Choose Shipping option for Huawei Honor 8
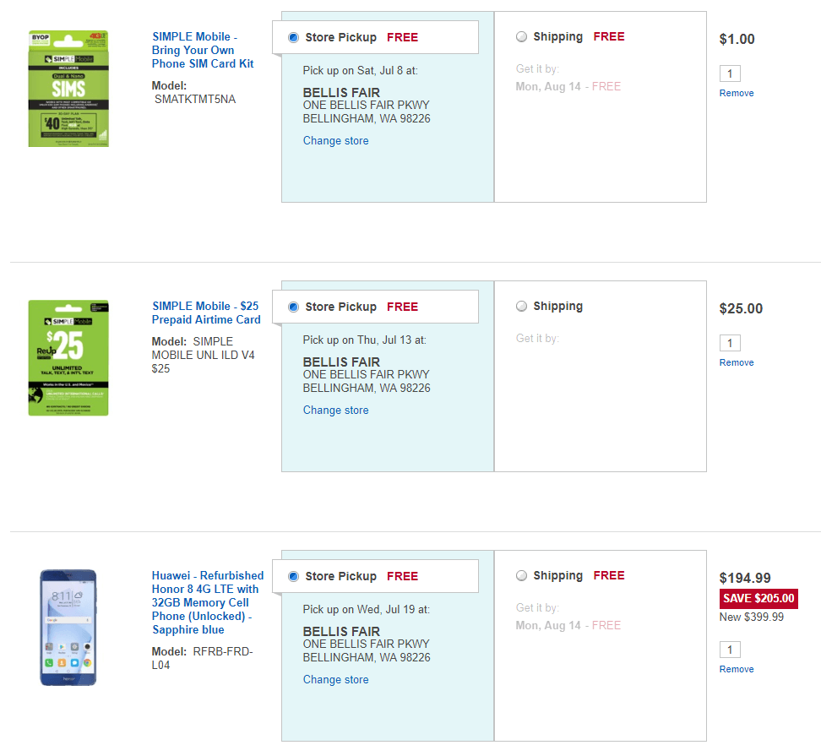 (521, 576)
